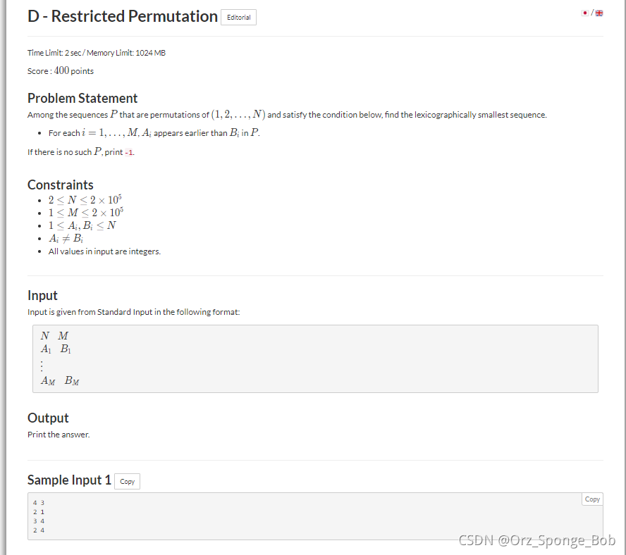The height and width of the screenshot is (555, 626).
Task: Open the Editorial page
Action: pos(238,18)
